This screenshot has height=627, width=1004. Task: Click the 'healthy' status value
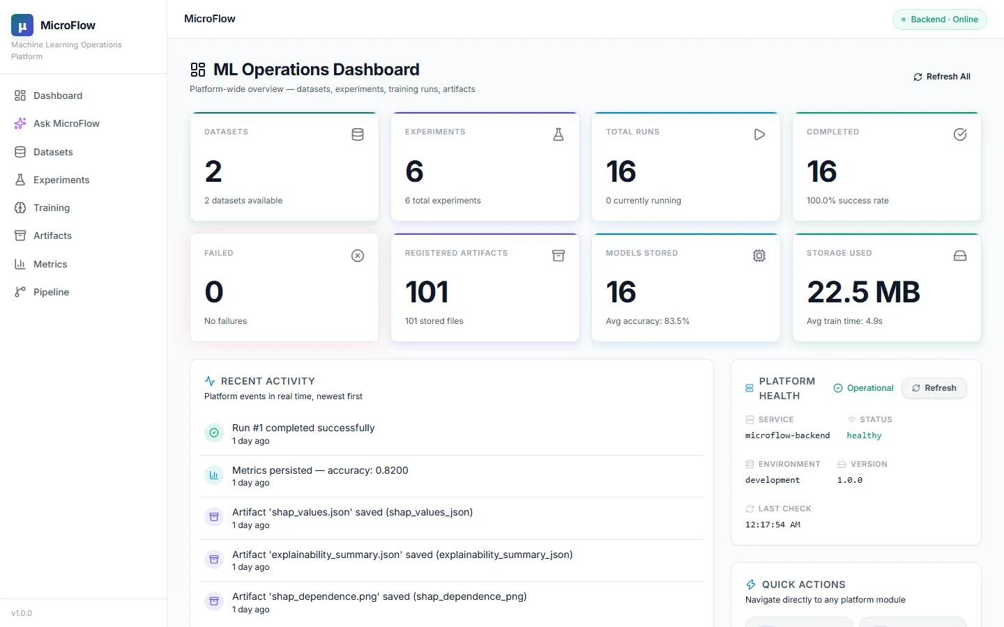click(x=864, y=435)
